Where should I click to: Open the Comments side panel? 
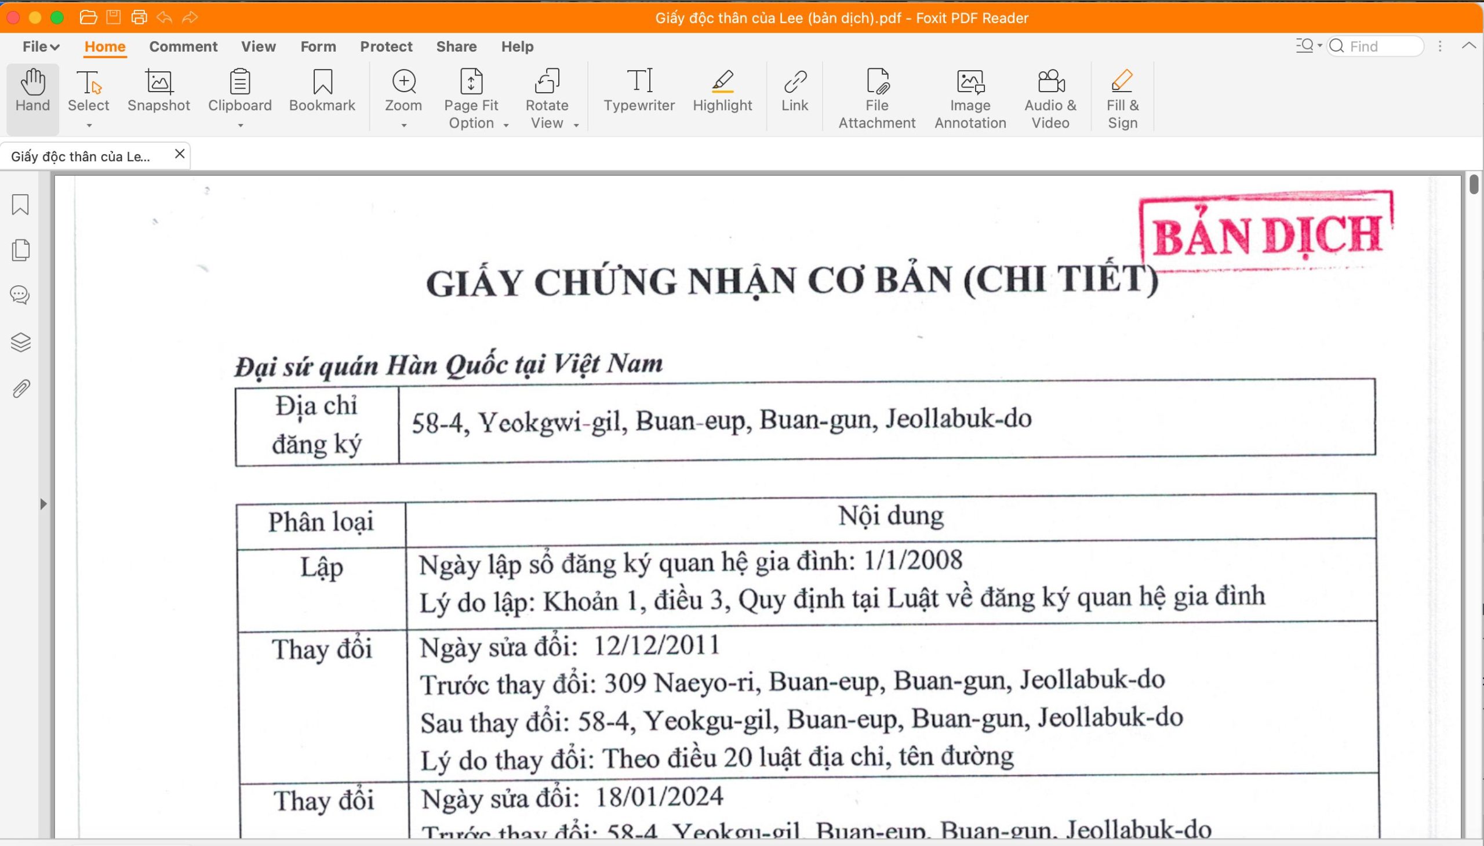20,295
